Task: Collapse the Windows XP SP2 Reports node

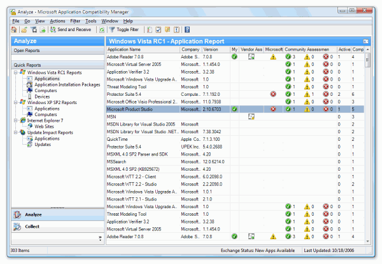Action: coord(15,102)
